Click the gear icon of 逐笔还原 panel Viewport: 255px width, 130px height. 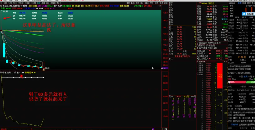198,62
